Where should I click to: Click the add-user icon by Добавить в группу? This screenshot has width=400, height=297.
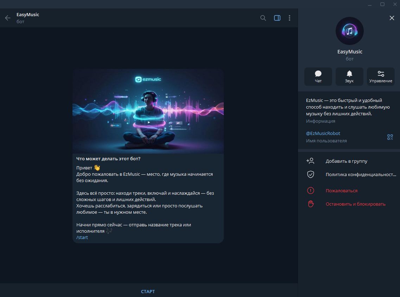coord(310,161)
